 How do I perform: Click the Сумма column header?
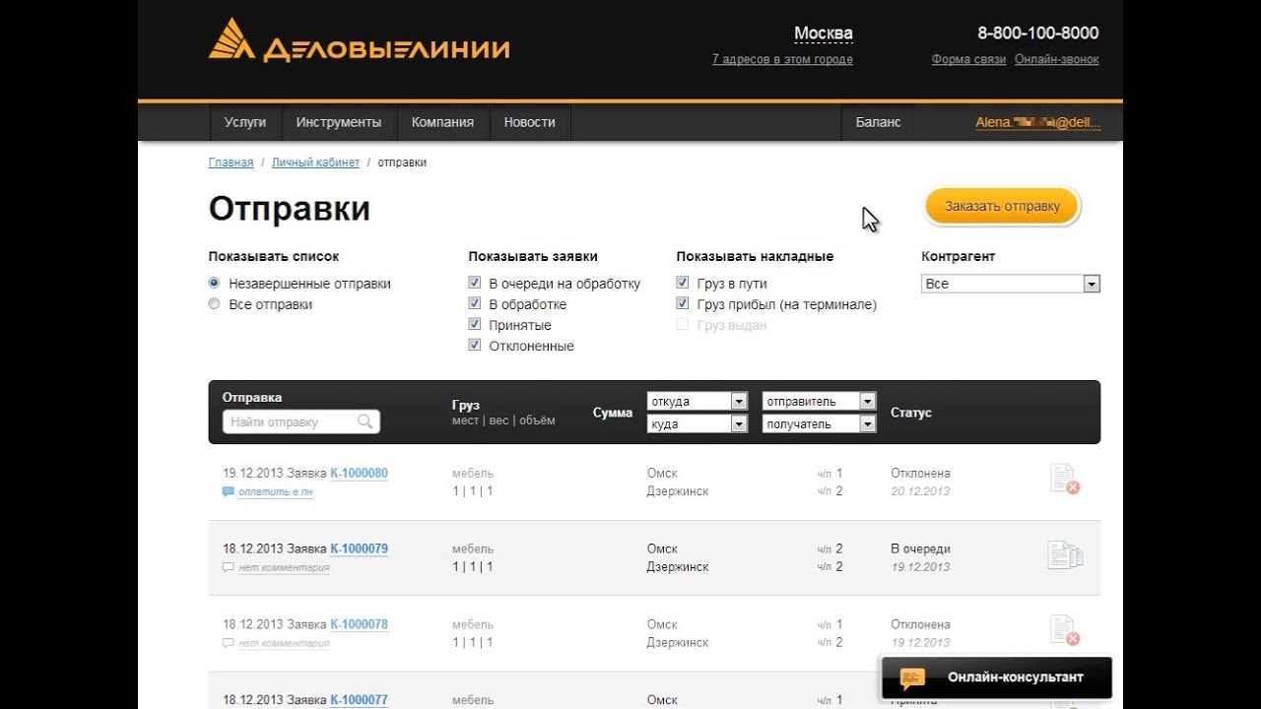tap(613, 413)
